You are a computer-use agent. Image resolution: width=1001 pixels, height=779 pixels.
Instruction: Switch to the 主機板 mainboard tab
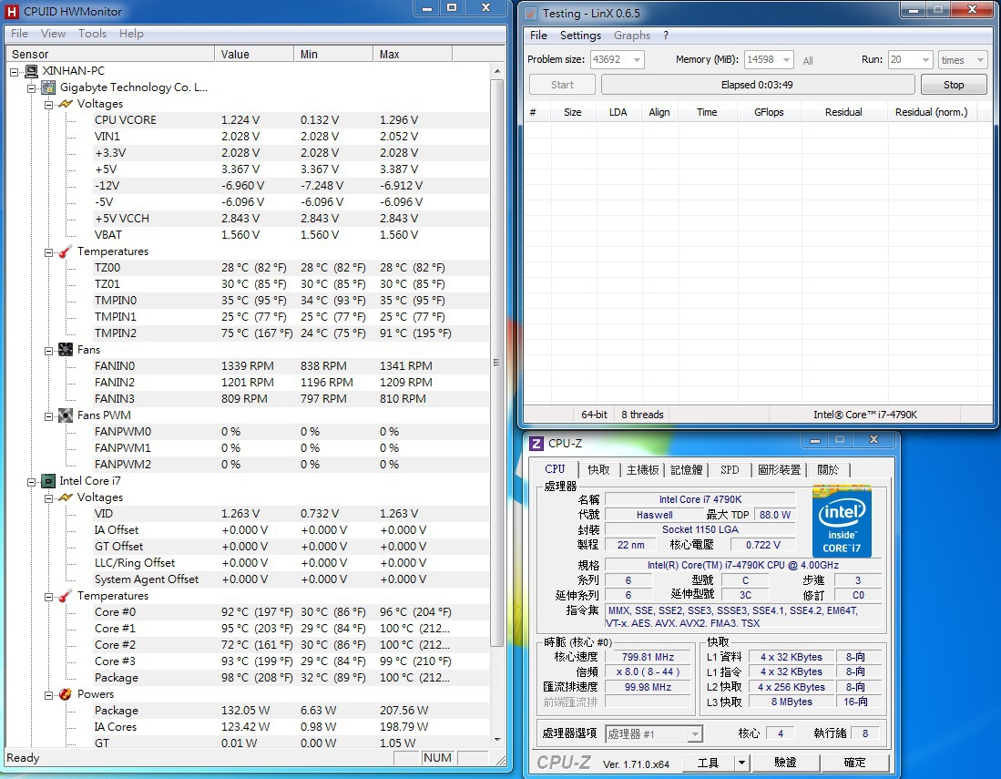[642, 470]
